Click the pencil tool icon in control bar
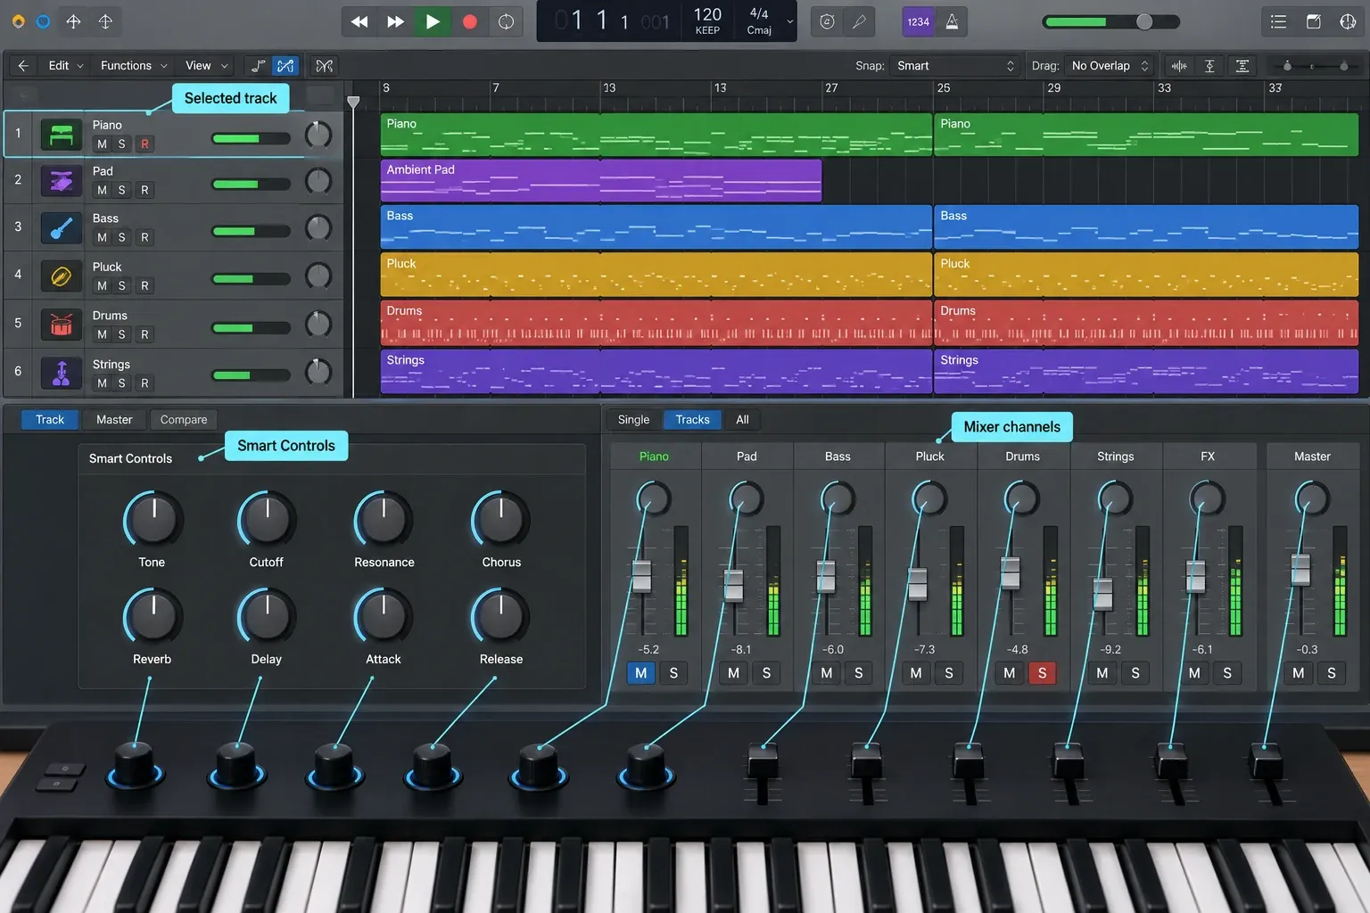This screenshot has width=1370, height=913. pyautogui.click(x=859, y=21)
